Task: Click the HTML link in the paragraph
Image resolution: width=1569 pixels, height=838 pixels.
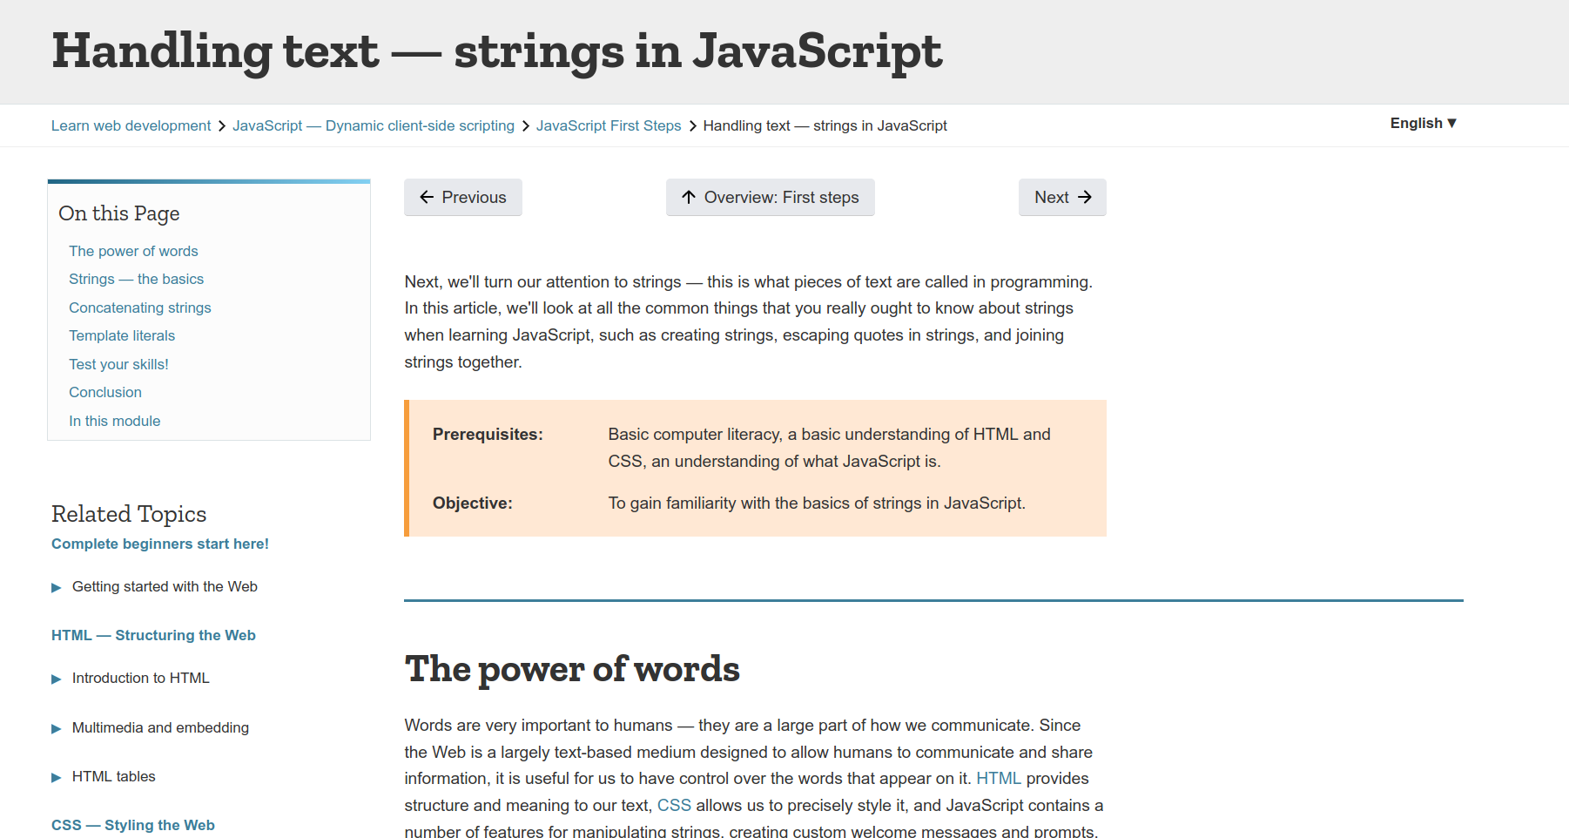Action: pyautogui.click(x=998, y=778)
